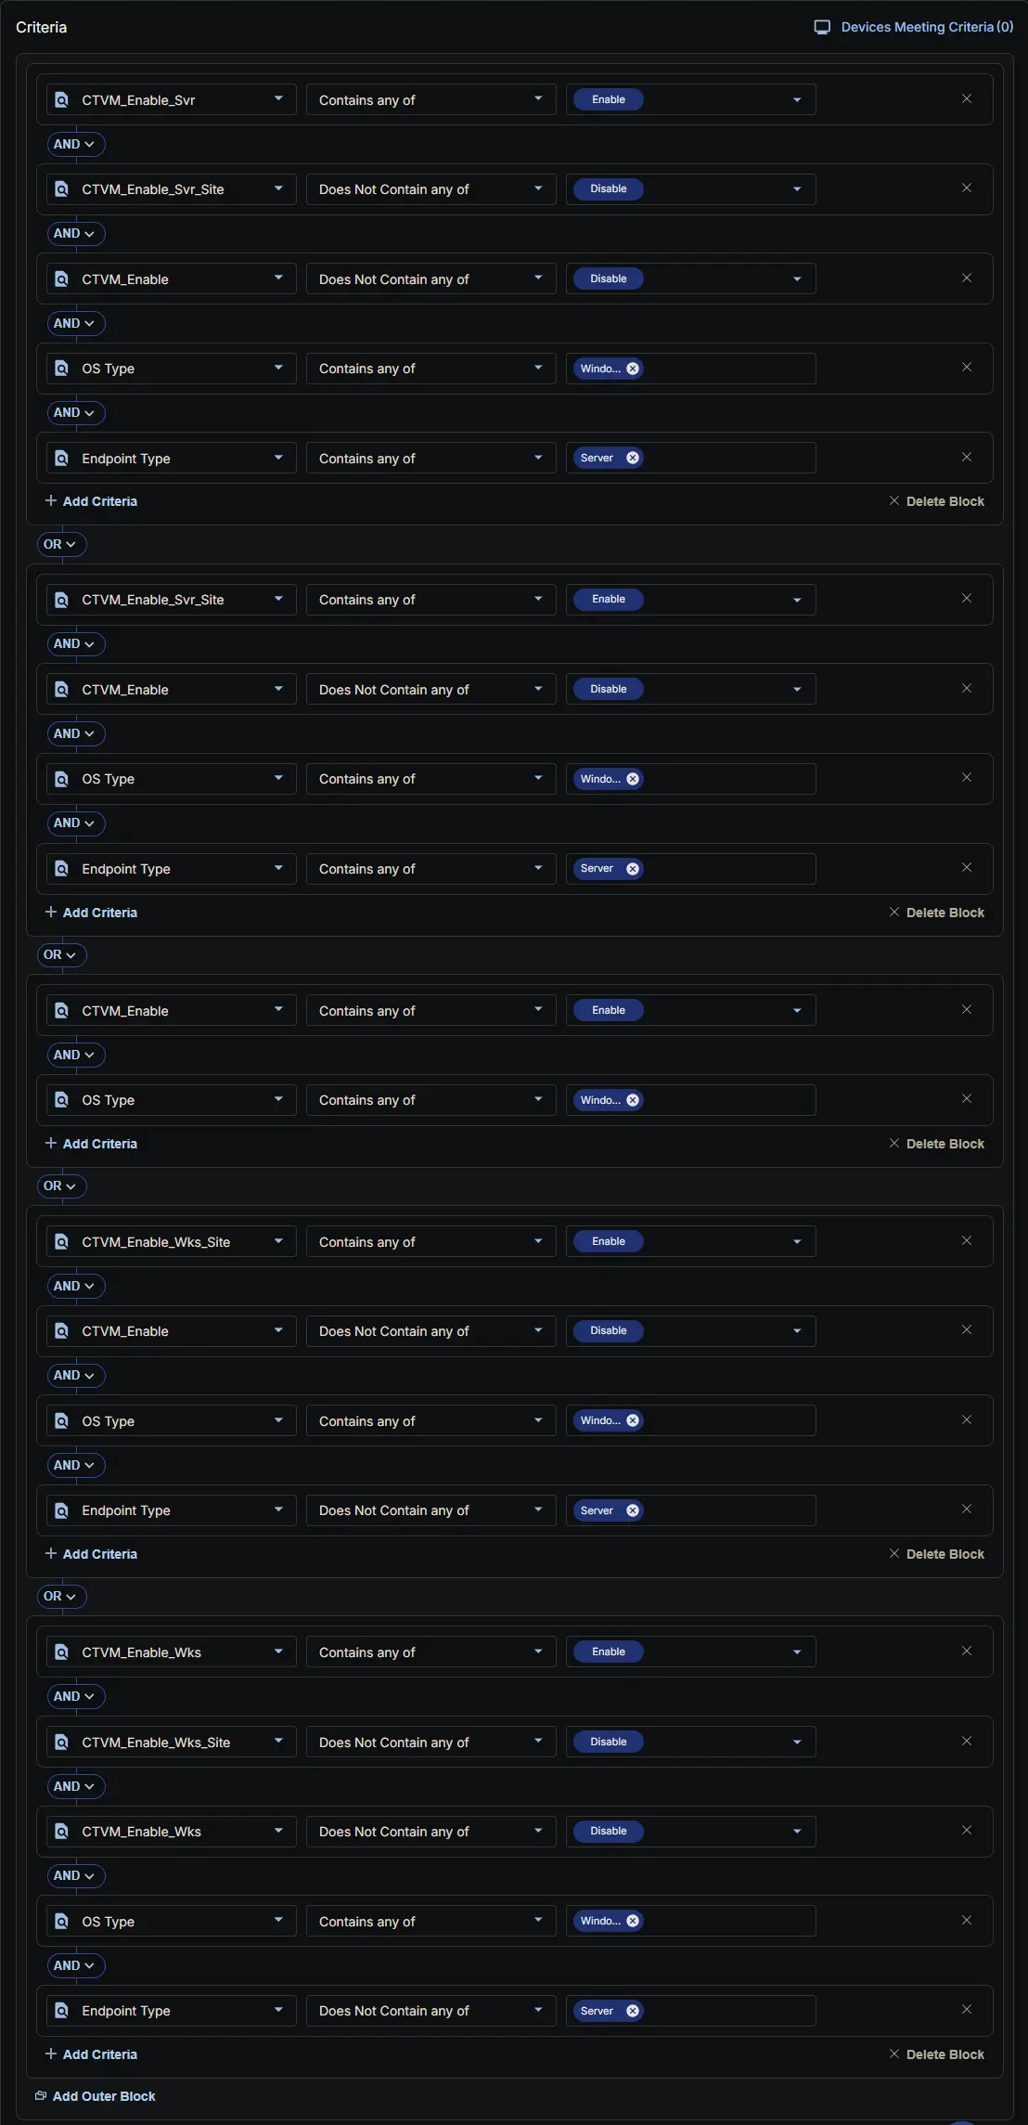The width and height of the screenshot is (1028, 2125).
Task: Open the CTVM_Enable_Svr field dropdown
Action: [172, 99]
